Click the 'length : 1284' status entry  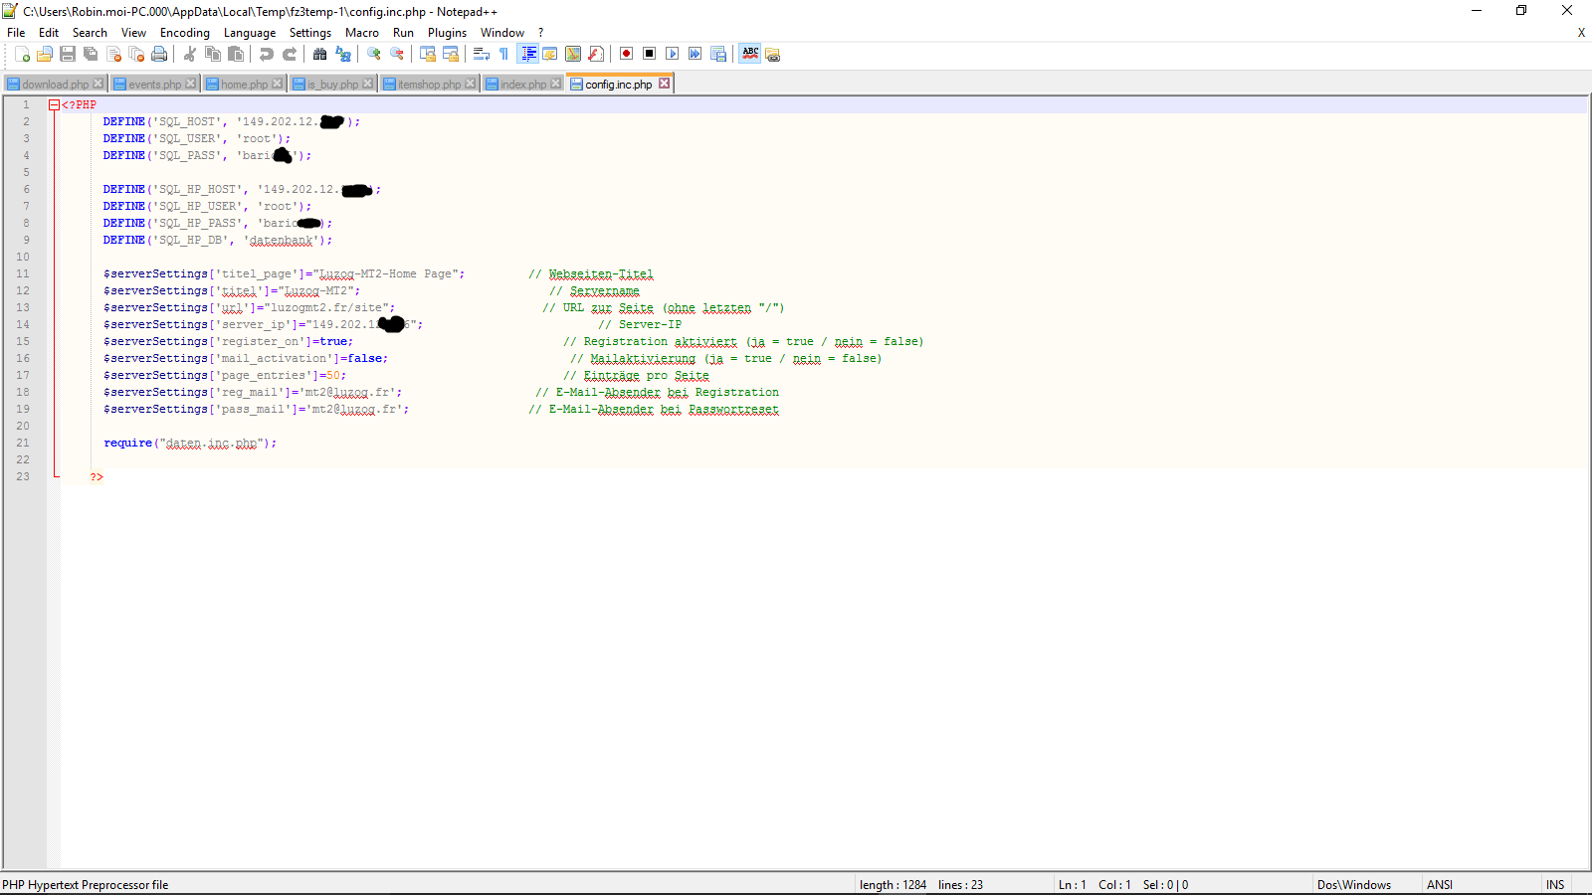pyautogui.click(x=893, y=884)
